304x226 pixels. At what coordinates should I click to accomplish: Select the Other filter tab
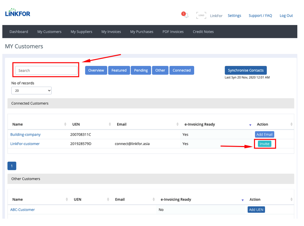tap(160, 70)
